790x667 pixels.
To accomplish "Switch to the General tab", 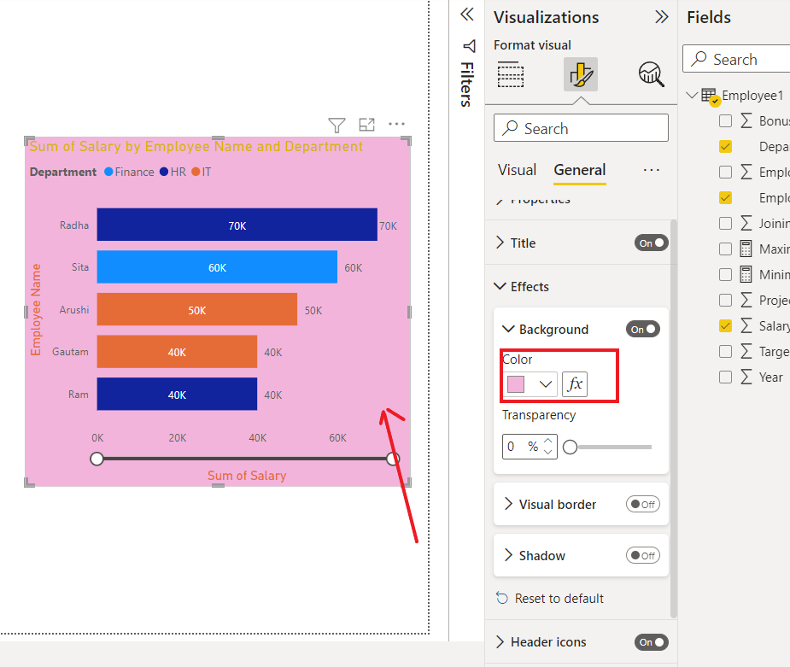I will pyautogui.click(x=579, y=170).
